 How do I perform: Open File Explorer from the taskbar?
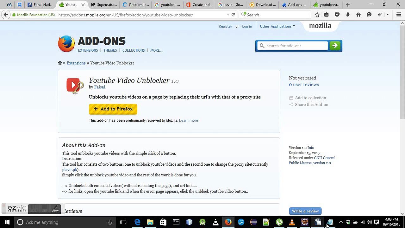150,222
